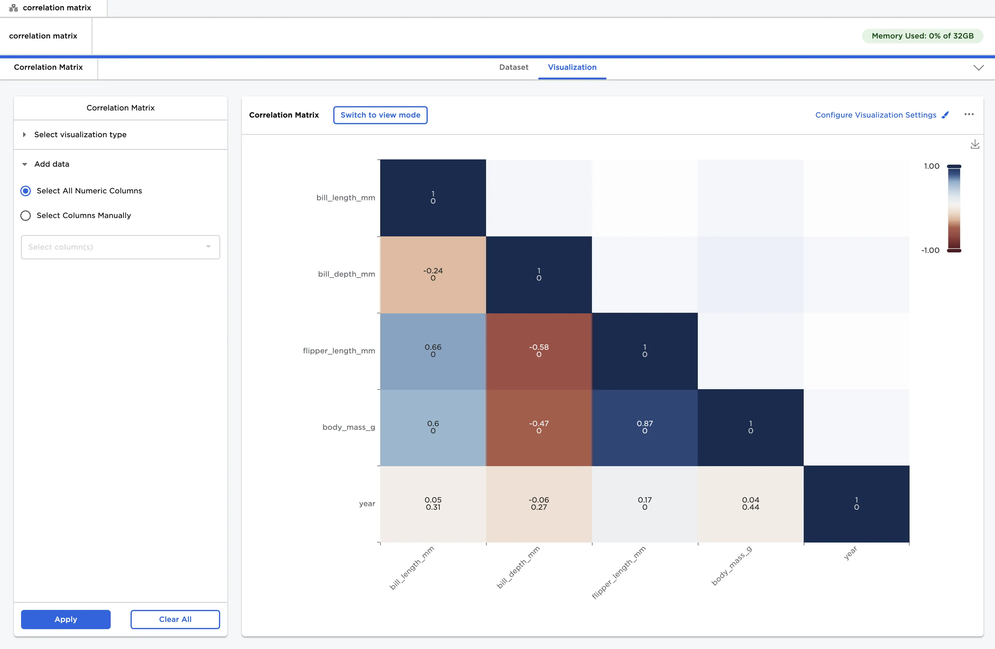
Task: Click the -0.58 correlation cell
Action: pyautogui.click(x=539, y=351)
